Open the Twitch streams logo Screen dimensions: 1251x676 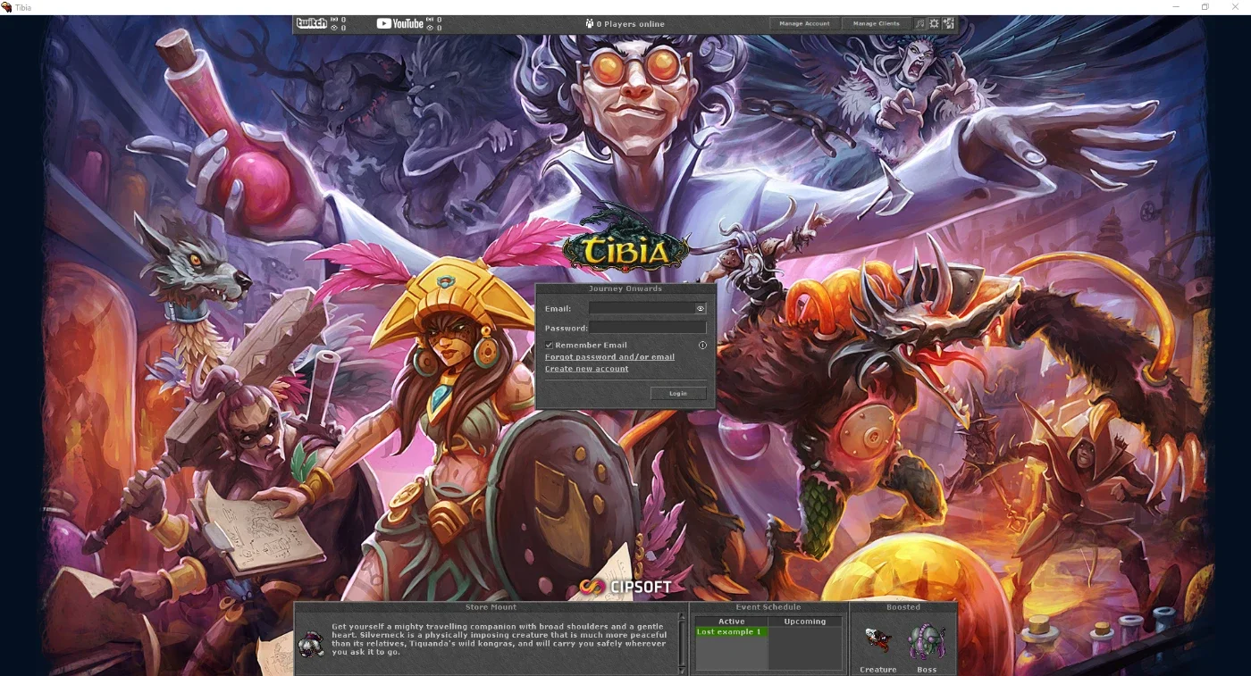tap(311, 23)
